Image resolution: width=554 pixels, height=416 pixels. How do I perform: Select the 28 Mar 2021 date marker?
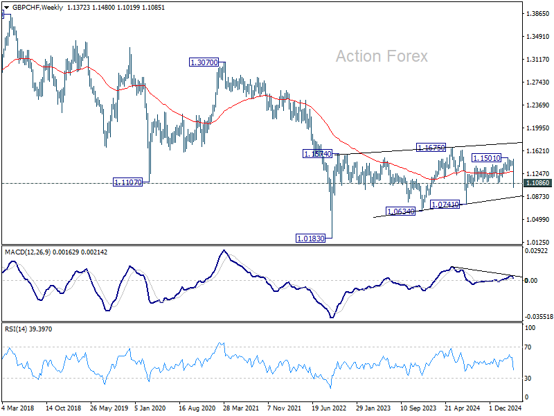coord(241,408)
